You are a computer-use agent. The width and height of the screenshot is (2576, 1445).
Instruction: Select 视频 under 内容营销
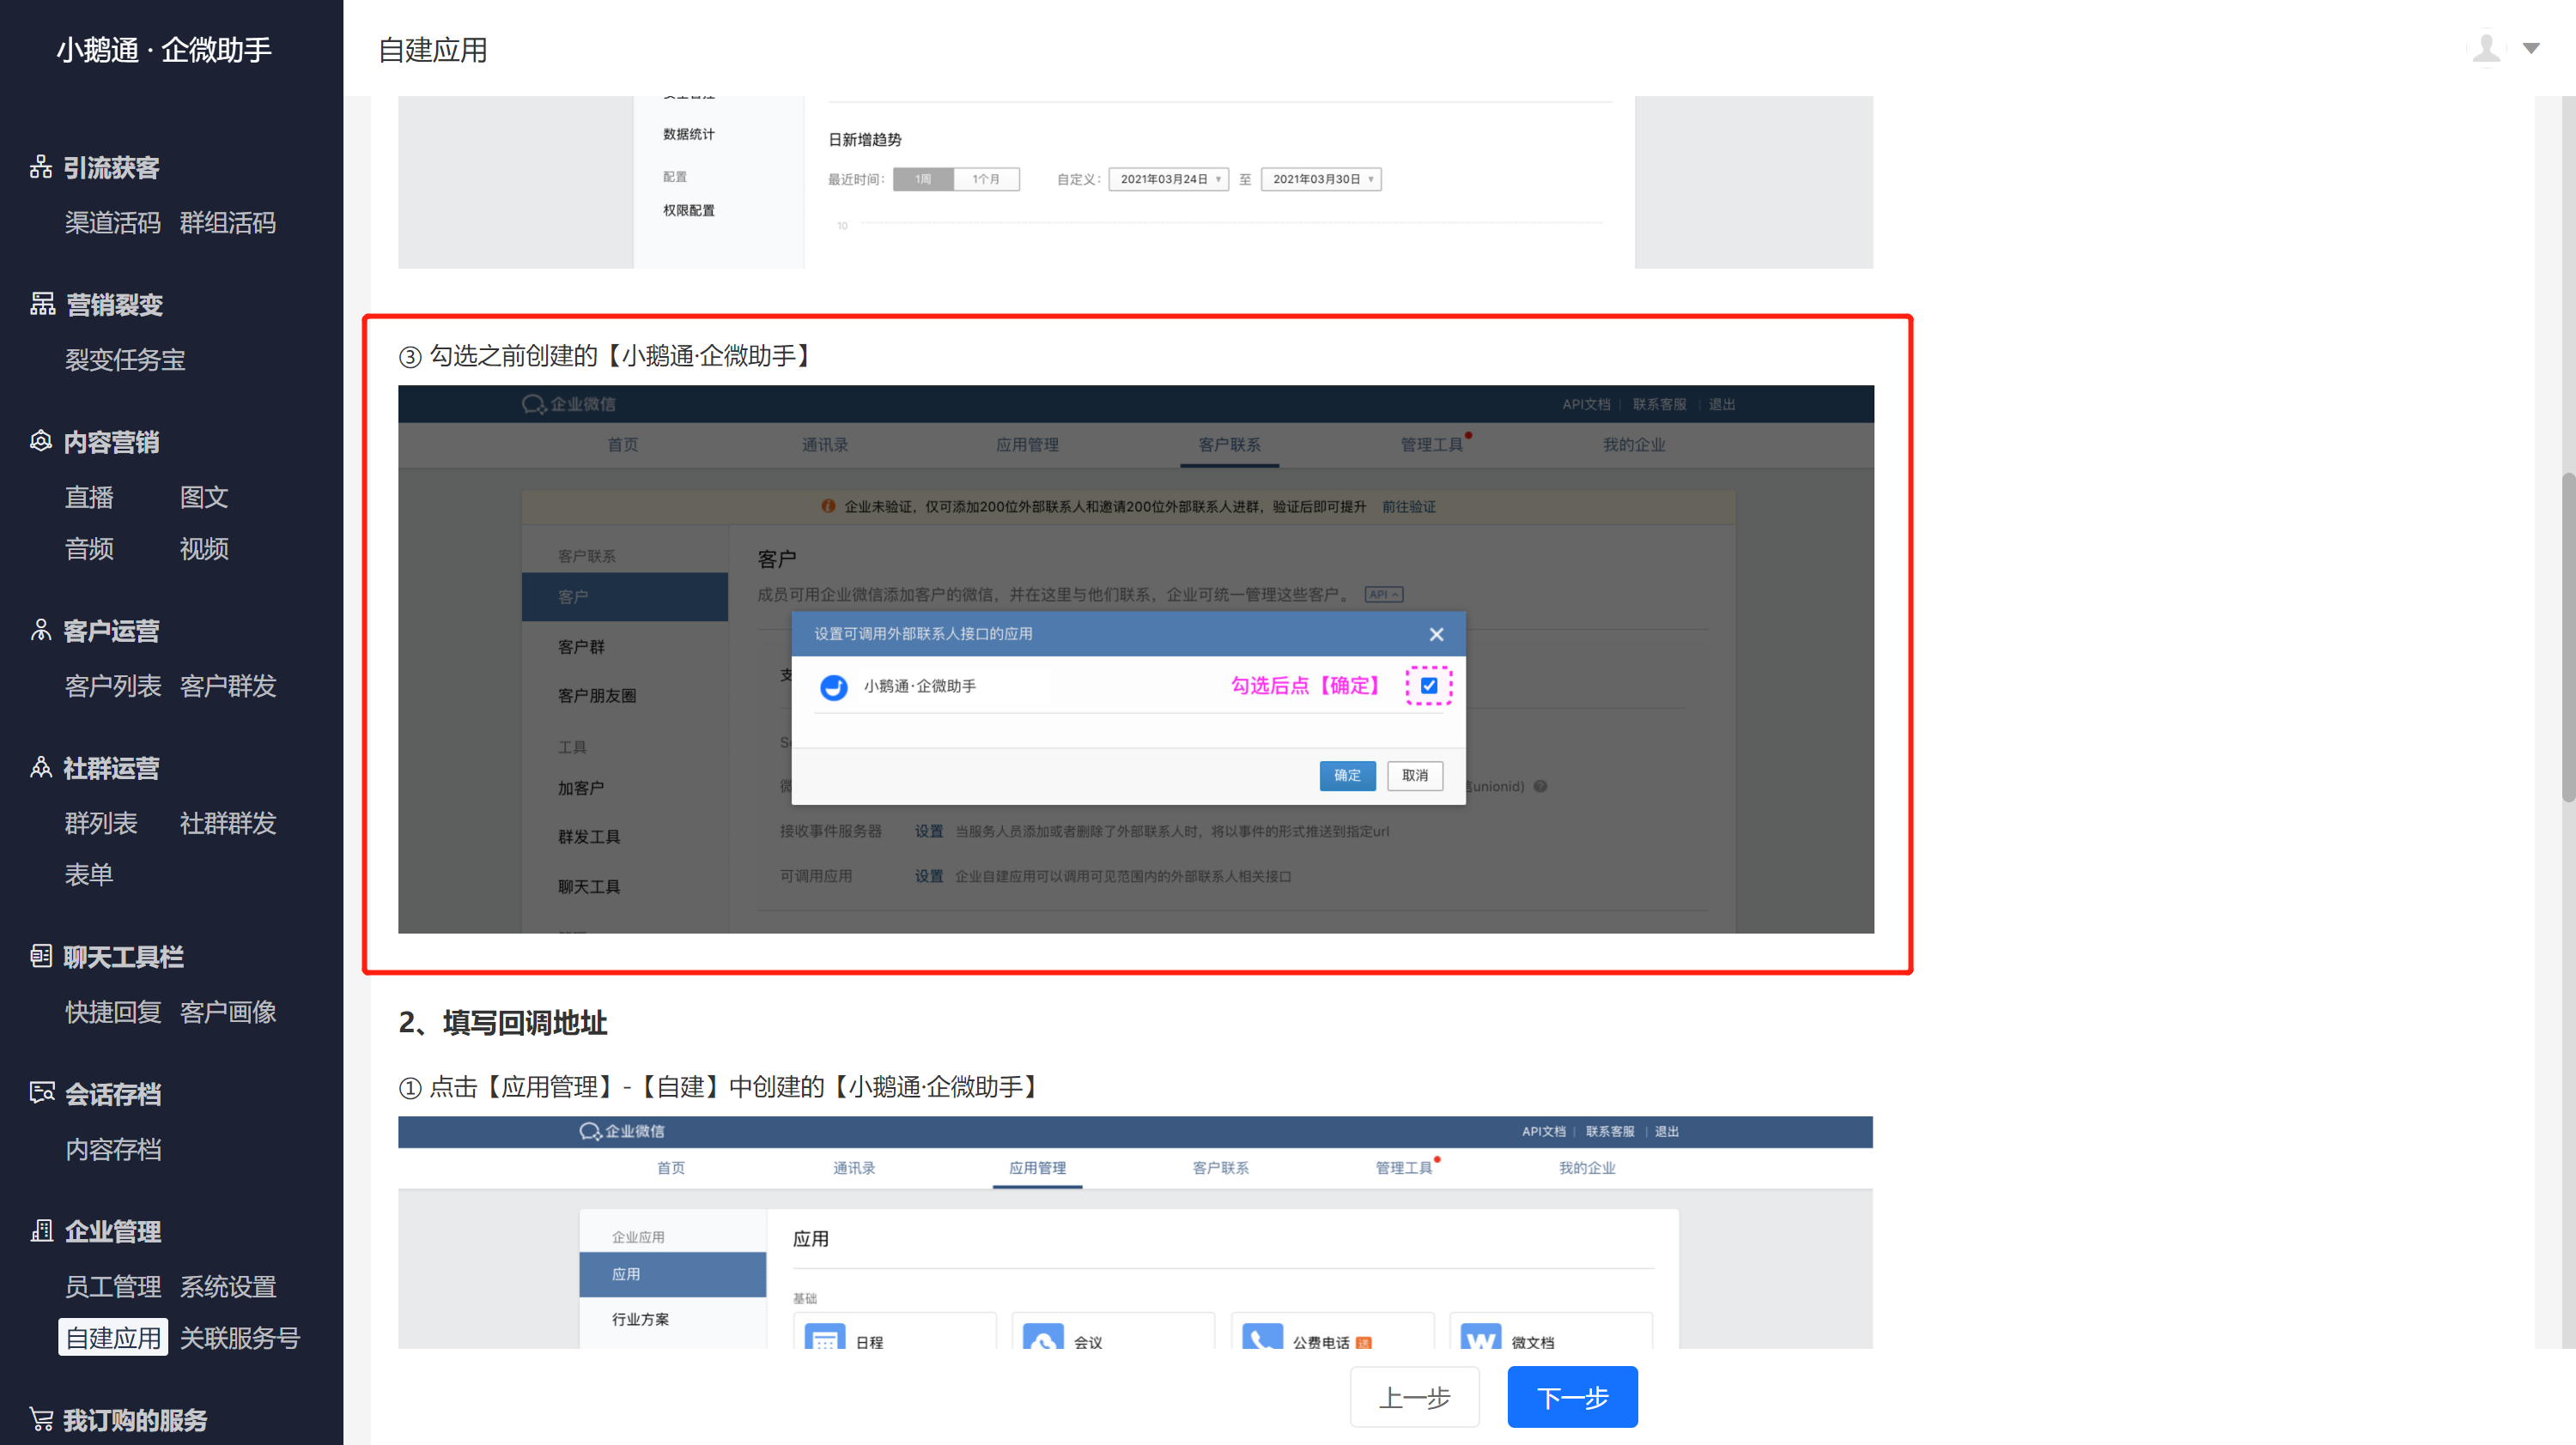click(x=204, y=548)
